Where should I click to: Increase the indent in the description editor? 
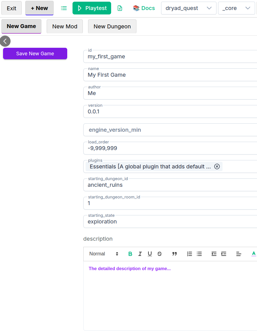(224, 254)
